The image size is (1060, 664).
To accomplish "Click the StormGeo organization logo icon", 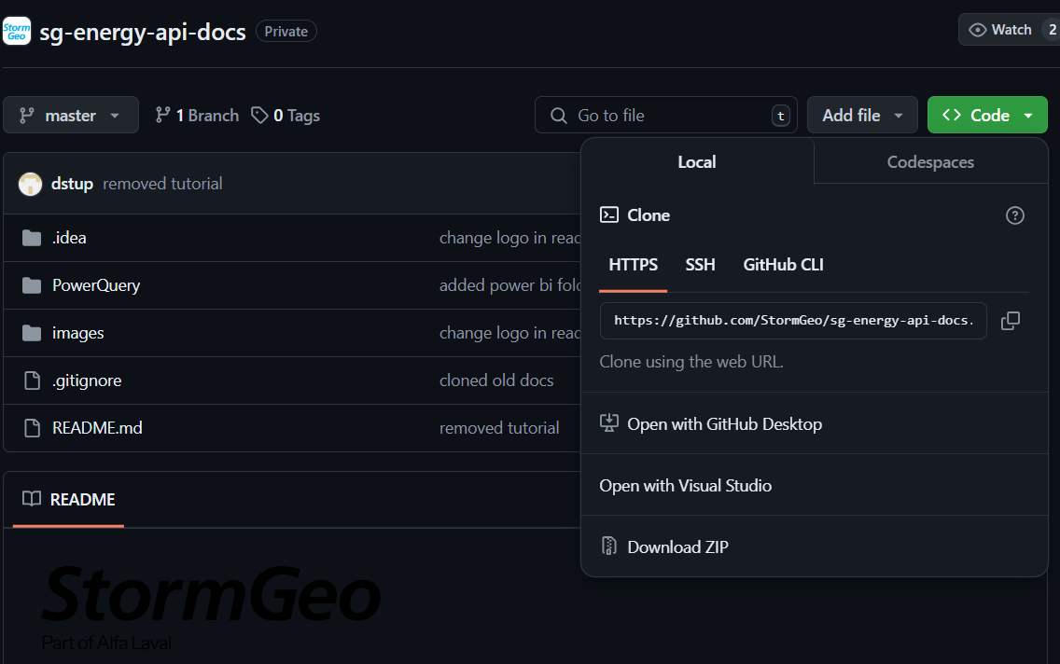I will (x=17, y=31).
